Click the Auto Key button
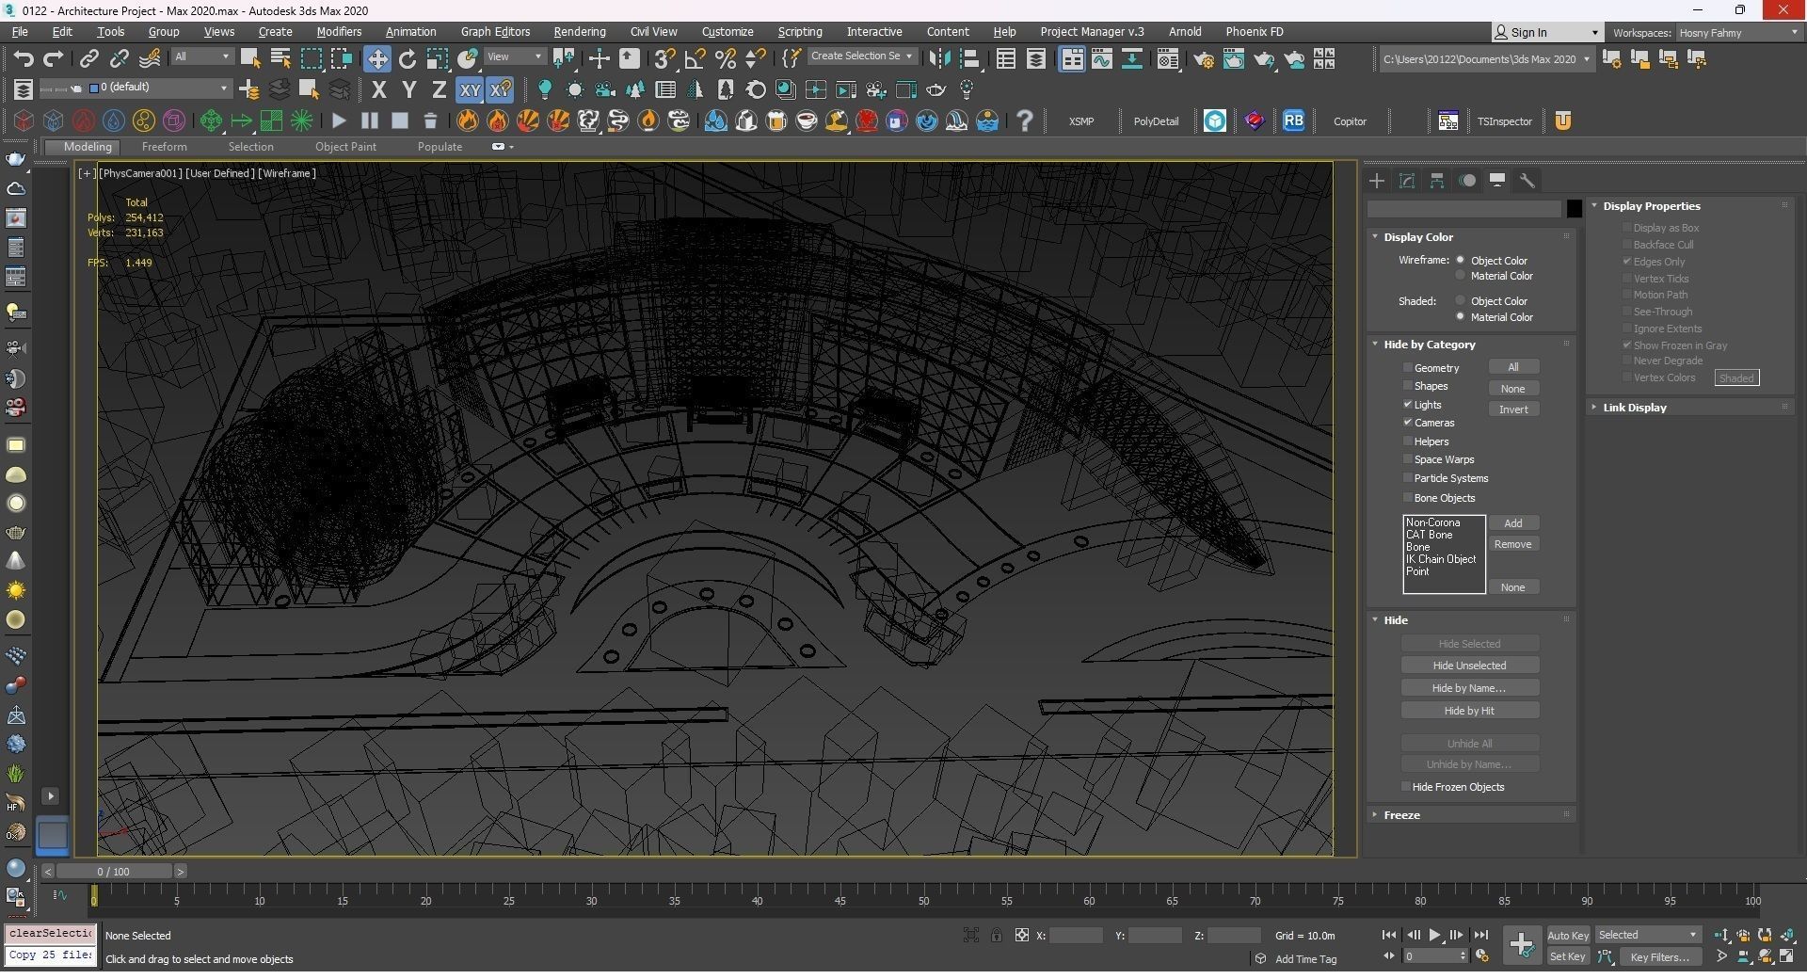This screenshot has height=979, width=1807. tap(1568, 936)
